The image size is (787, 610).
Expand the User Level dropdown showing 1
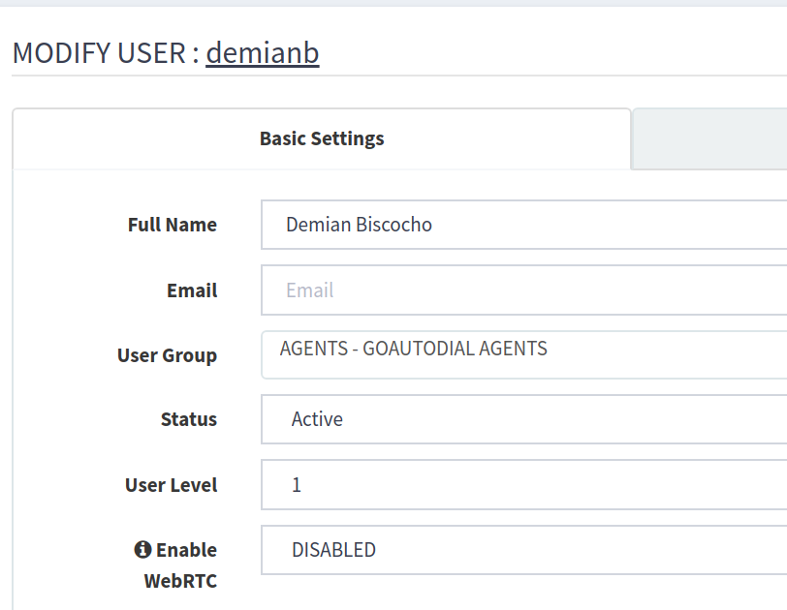(524, 485)
